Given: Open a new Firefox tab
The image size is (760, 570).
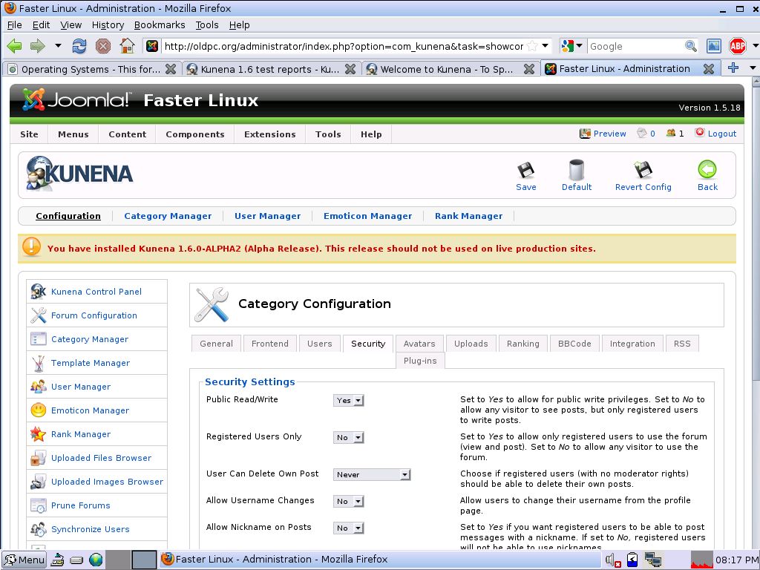Looking at the screenshot, I should point(733,68).
